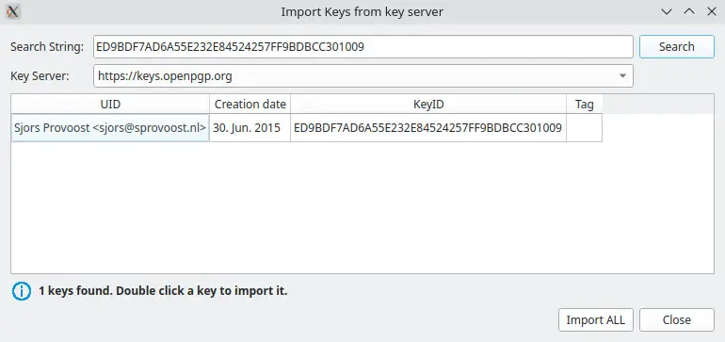Select the KeyID cell in the result row
725x342 pixels.
(428, 128)
